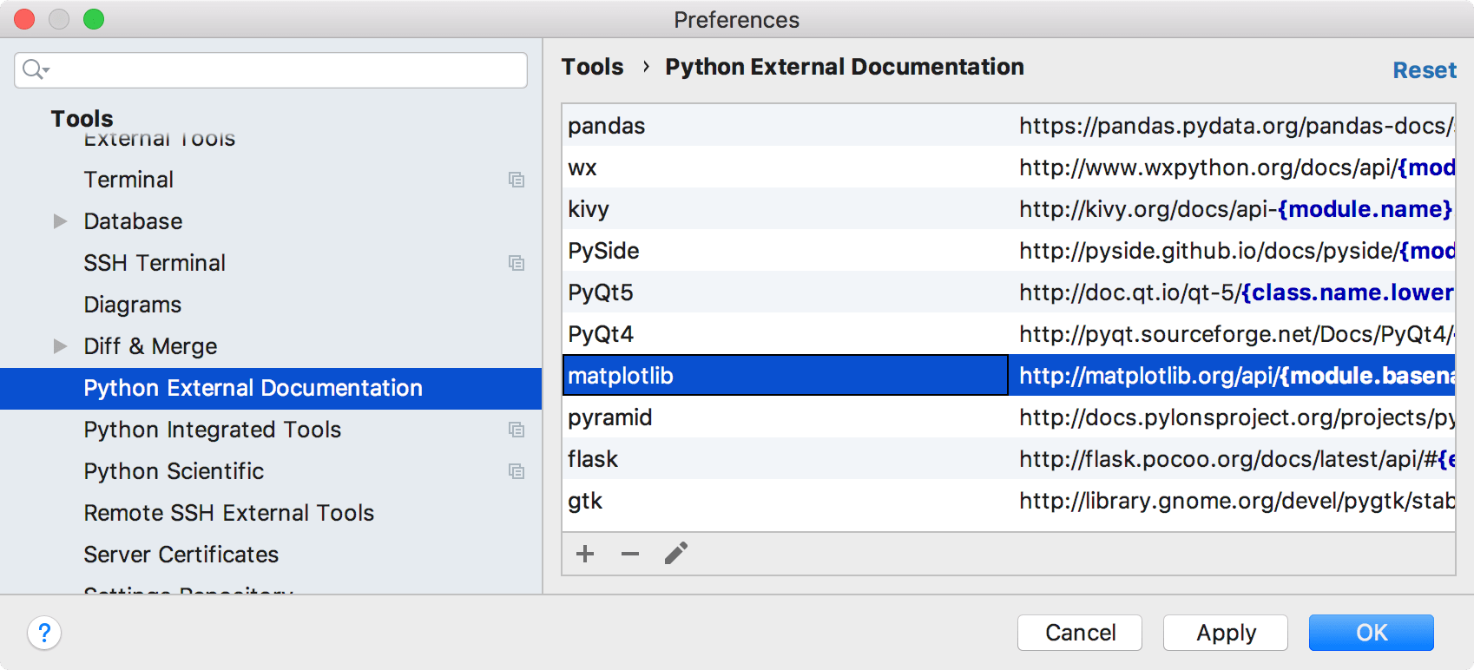1474x670 pixels.
Task: Open help with question mark icon
Action: pyautogui.click(x=44, y=633)
